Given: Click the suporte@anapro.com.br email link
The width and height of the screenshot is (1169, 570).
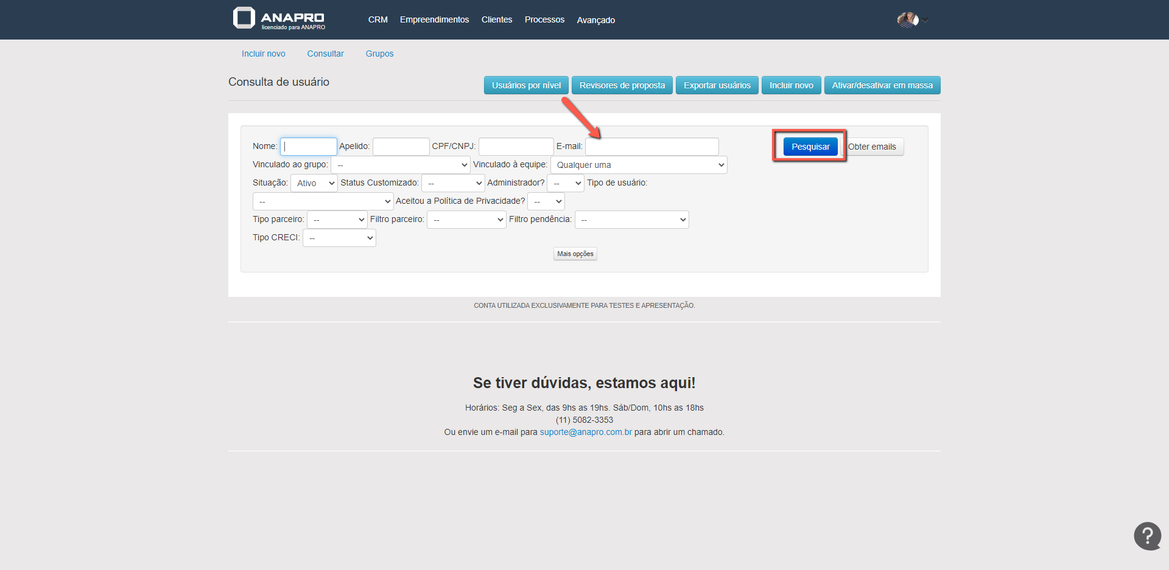Looking at the screenshot, I should pos(586,432).
